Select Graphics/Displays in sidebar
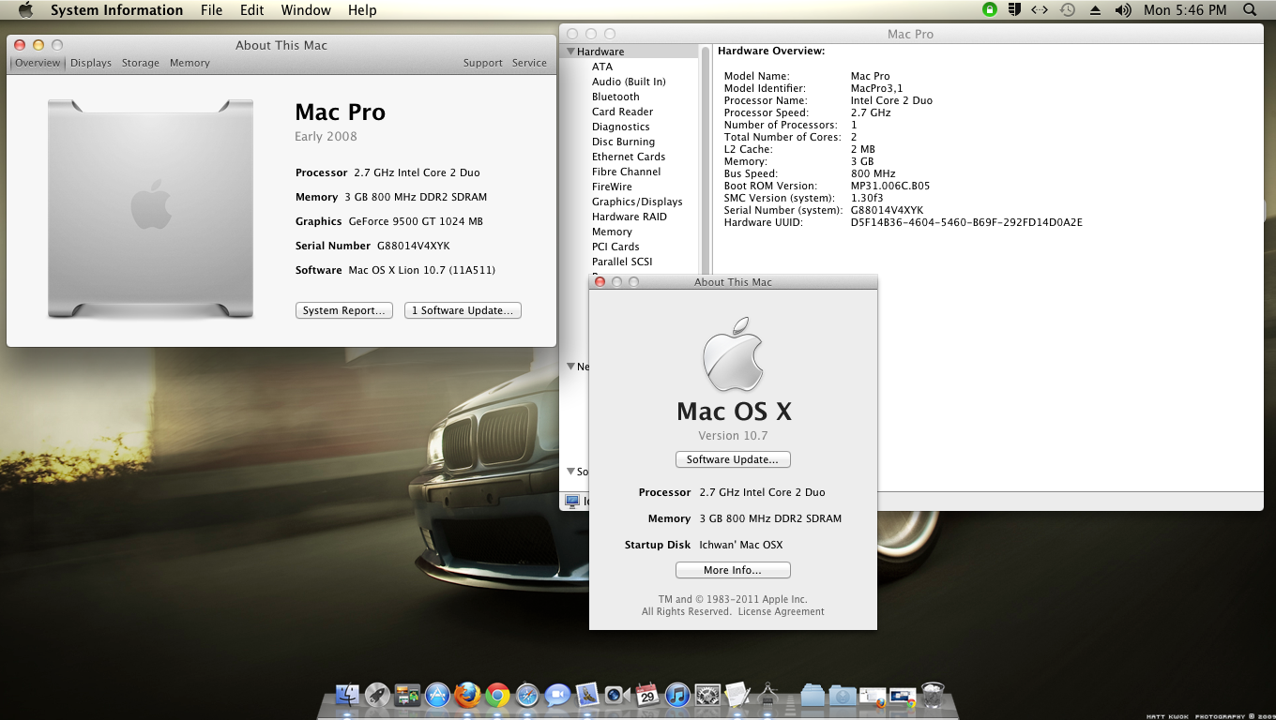The height and width of the screenshot is (720, 1276). pos(637,202)
